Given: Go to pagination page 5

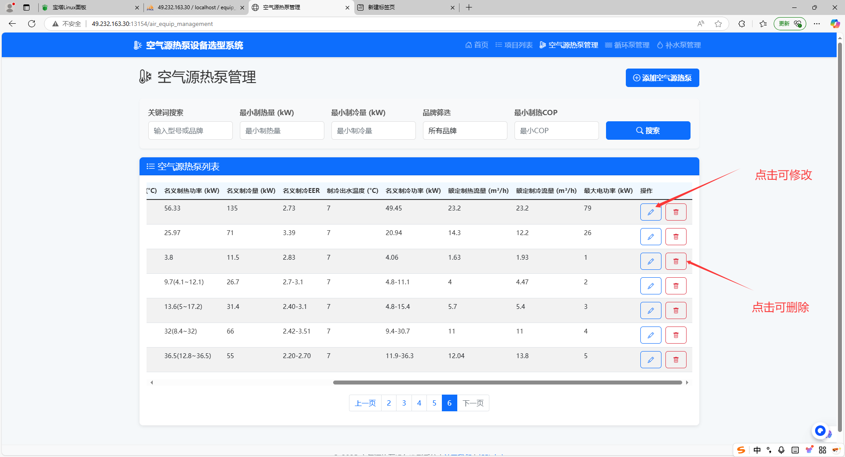Looking at the screenshot, I should (x=434, y=403).
